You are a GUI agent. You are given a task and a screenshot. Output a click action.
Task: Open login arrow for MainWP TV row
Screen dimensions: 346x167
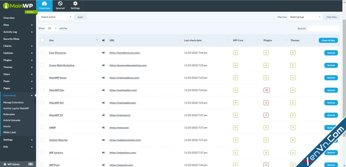point(103,115)
